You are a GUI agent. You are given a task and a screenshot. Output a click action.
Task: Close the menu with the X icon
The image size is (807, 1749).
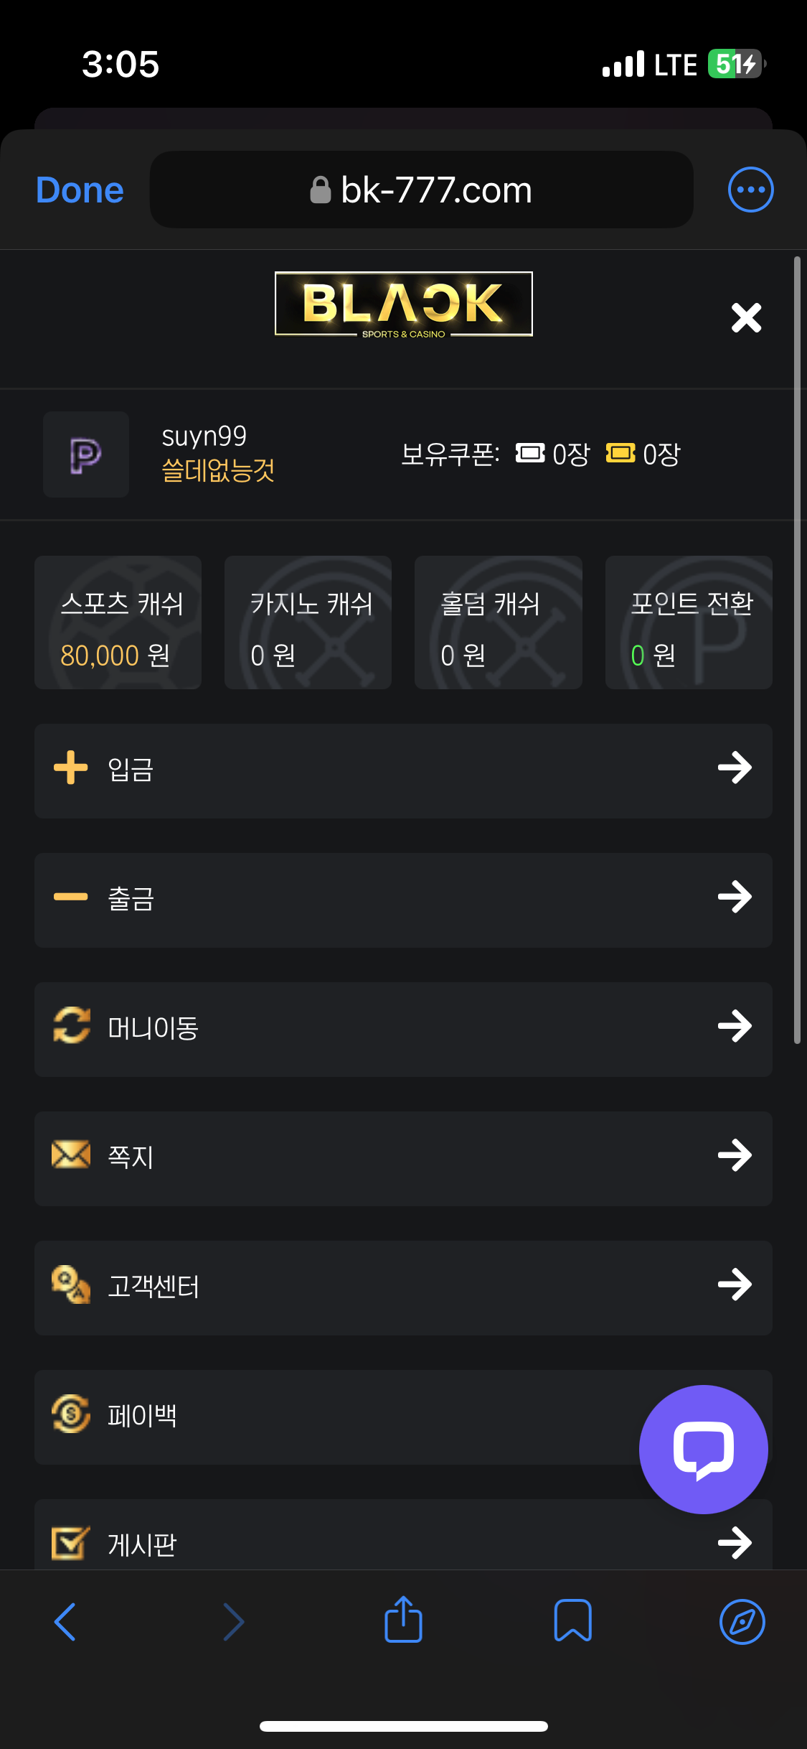pyautogui.click(x=746, y=317)
